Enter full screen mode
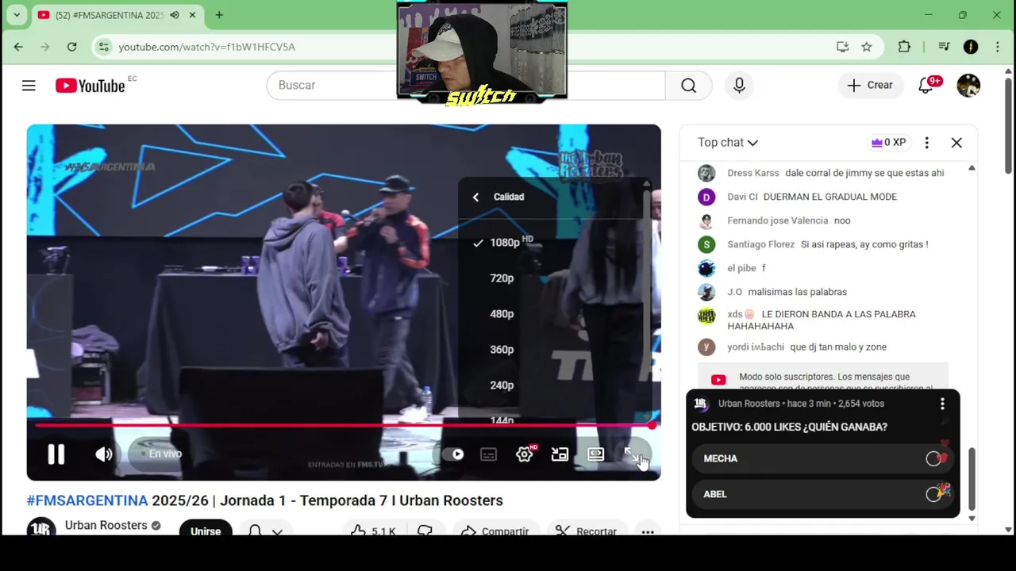This screenshot has height=571, width=1016. [632, 454]
